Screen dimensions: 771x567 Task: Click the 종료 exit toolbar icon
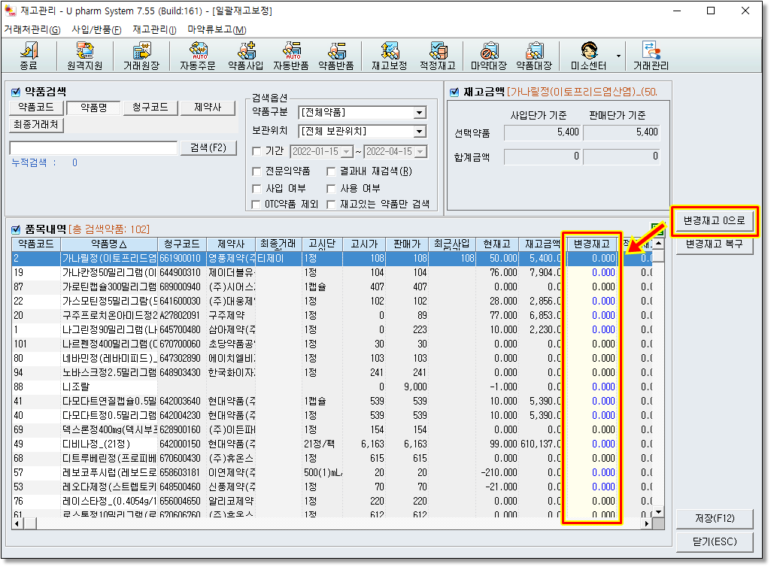pyautogui.click(x=29, y=56)
